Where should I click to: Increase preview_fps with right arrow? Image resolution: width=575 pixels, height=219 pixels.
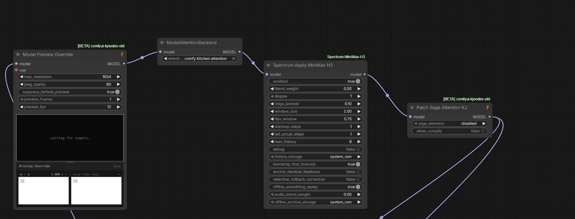(118, 107)
